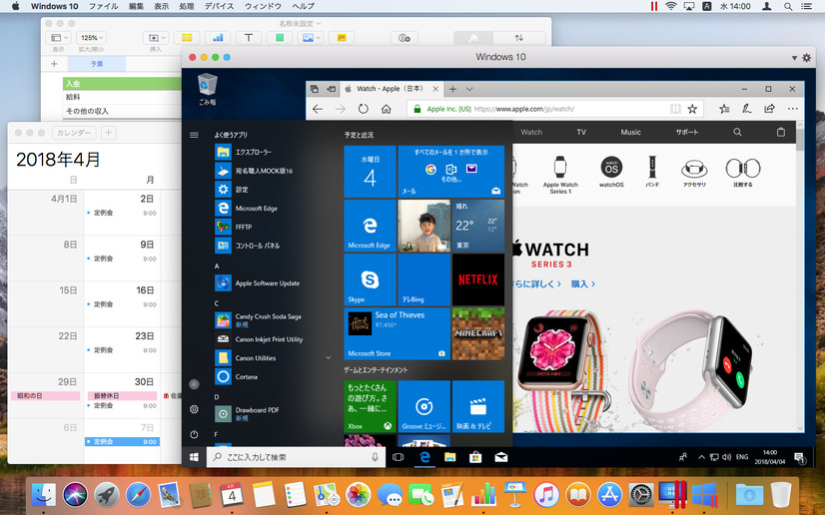Click the Windows taskbar search field
Viewport: 825px width, 515px height.
click(x=296, y=457)
